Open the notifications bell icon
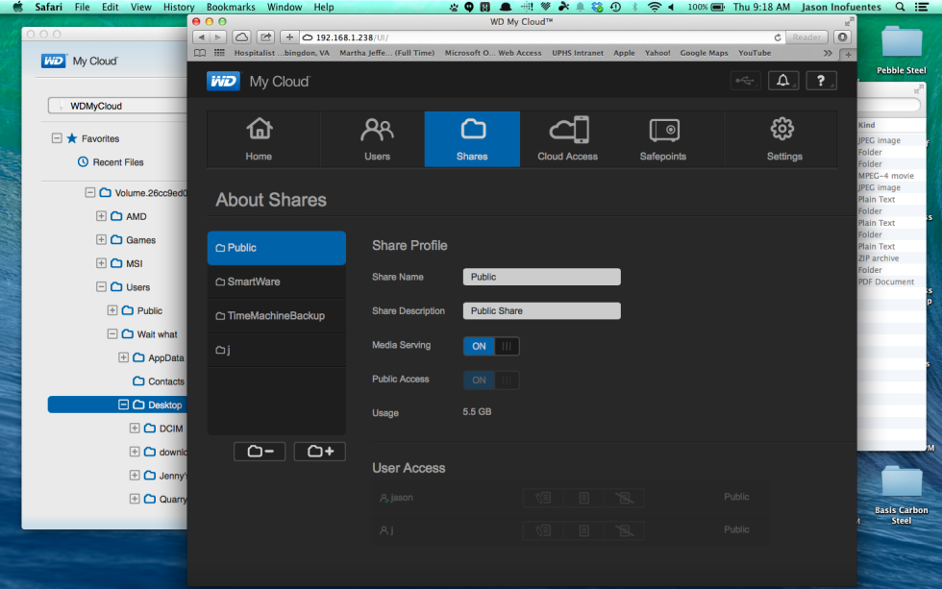942x589 pixels. (x=783, y=81)
